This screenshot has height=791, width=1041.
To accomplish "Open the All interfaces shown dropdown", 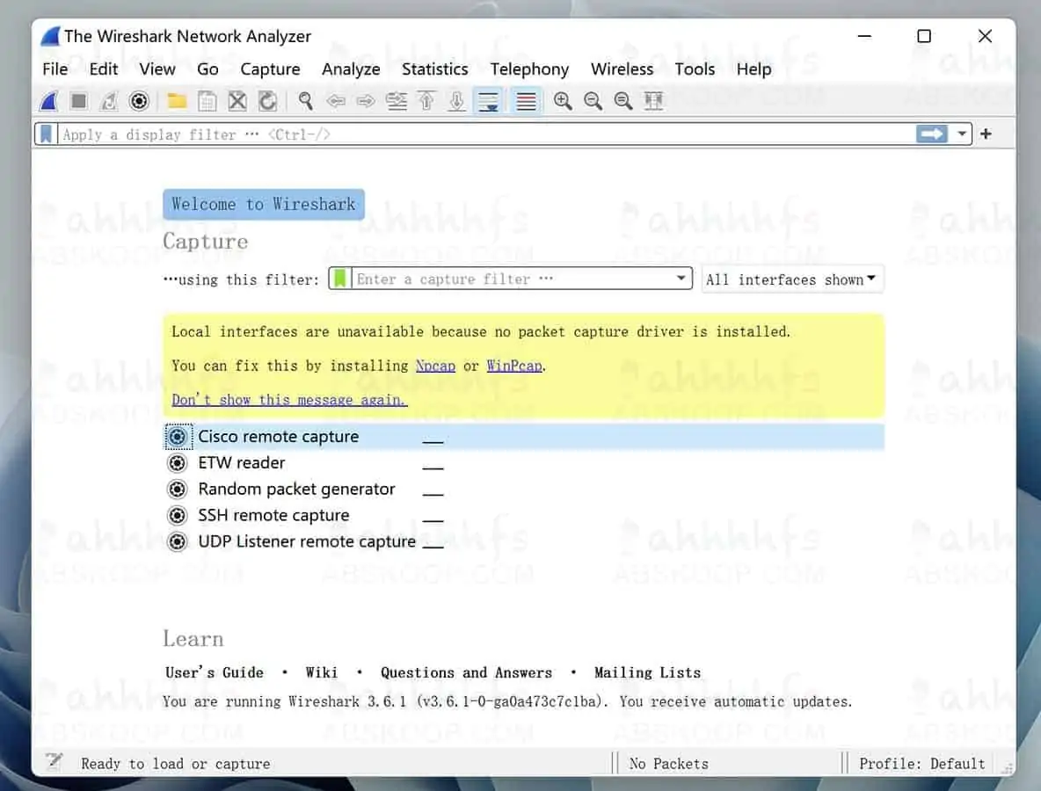I will tap(790, 279).
